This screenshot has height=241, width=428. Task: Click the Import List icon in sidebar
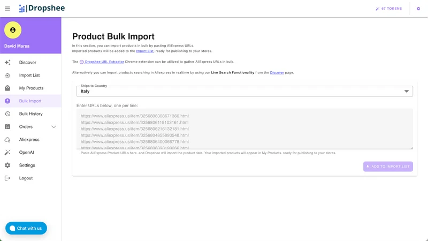click(x=7, y=75)
